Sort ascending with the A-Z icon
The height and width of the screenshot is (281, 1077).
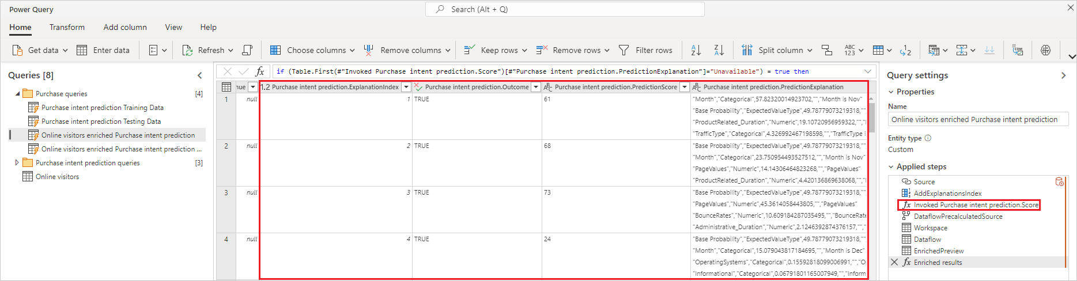[x=696, y=50]
